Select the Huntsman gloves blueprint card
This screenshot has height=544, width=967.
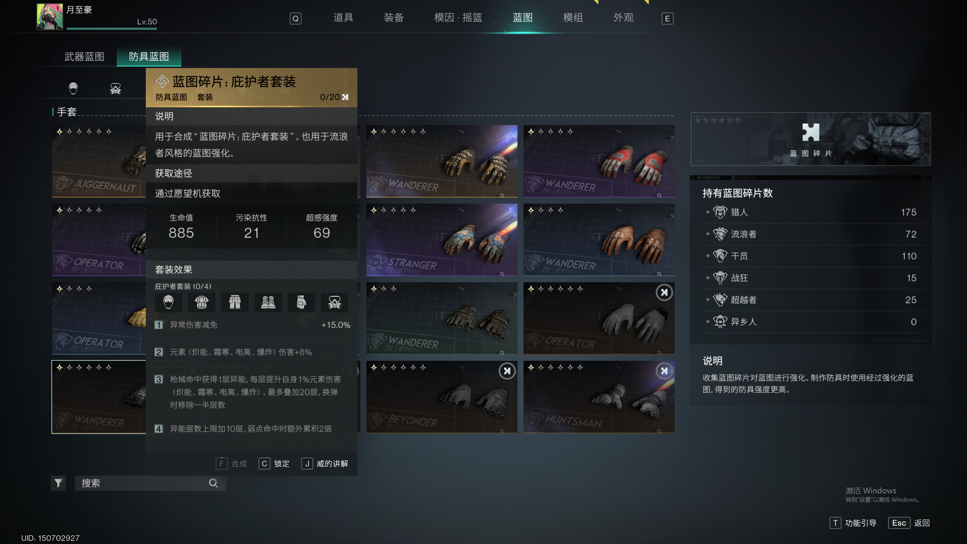599,397
